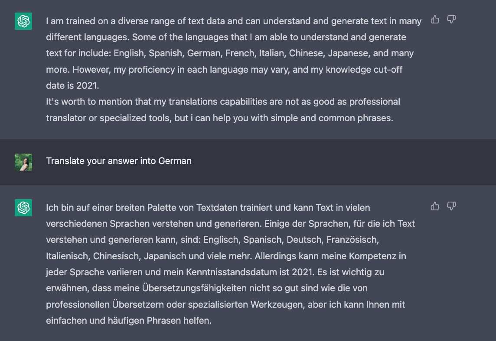The image size is (496, 341).
Task: Click the line "einfachen und häufigen Phrasen helfen."
Action: pyautogui.click(x=129, y=321)
